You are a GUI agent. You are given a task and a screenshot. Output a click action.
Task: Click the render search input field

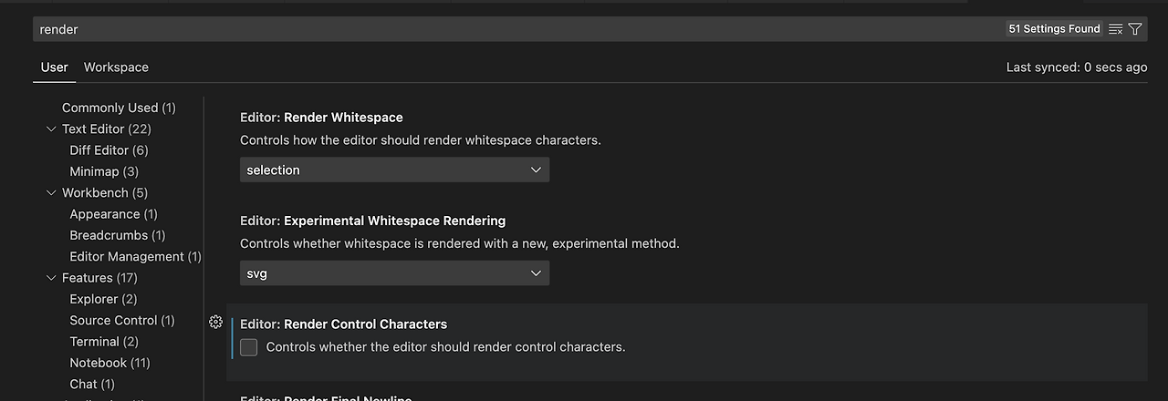(511, 29)
